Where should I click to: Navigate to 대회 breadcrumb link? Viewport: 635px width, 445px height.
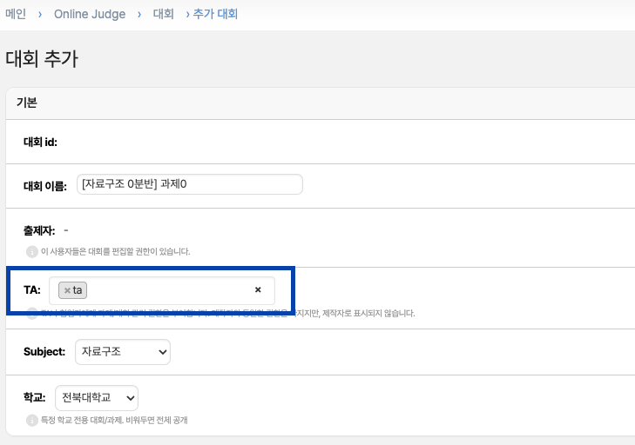(x=163, y=14)
